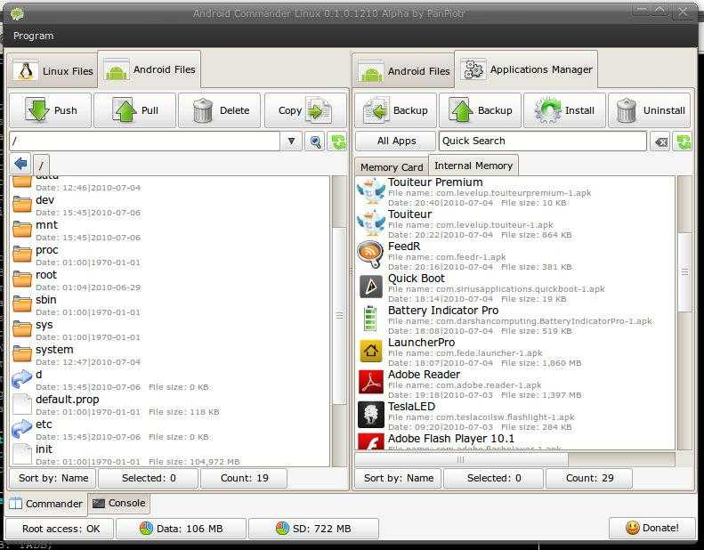Open the Program menu
Viewport: 704px width, 550px height.
(33, 36)
